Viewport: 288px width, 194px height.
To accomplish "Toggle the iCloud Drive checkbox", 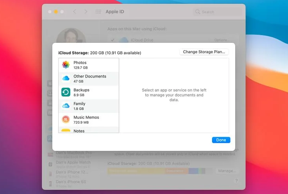I will click(x=113, y=40).
